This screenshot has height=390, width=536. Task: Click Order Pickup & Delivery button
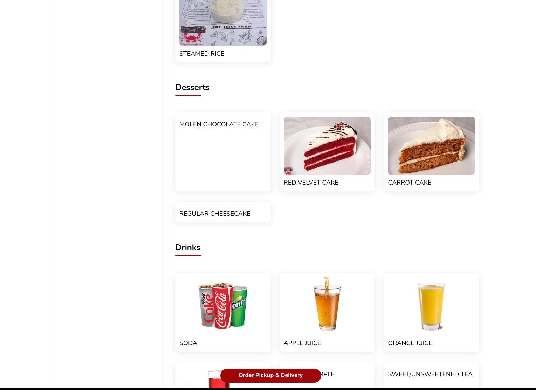pyautogui.click(x=270, y=375)
